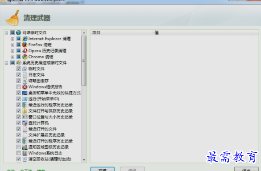Click the 窗口位置与大小历史记录 icon
Viewport: 261px width, 171px height.
(25, 117)
